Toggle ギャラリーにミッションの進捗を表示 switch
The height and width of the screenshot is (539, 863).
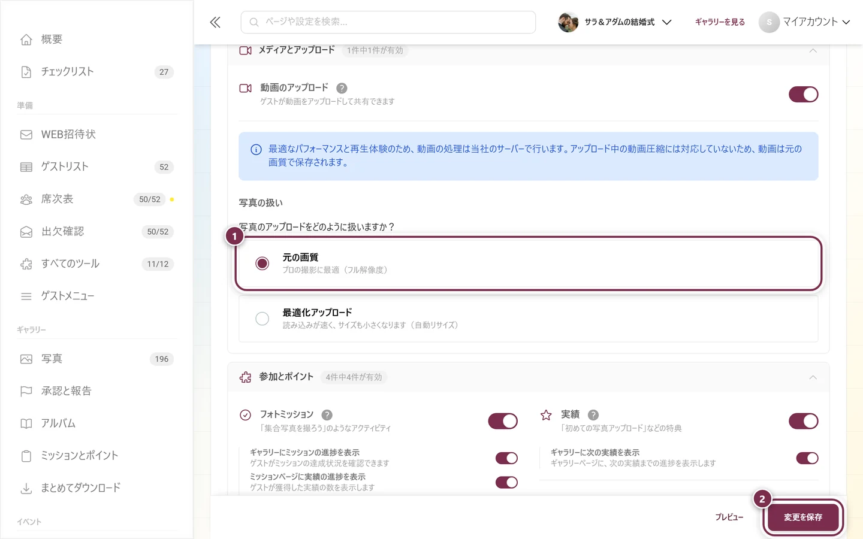(507, 458)
